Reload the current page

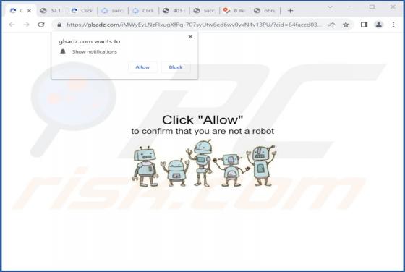pos(41,25)
